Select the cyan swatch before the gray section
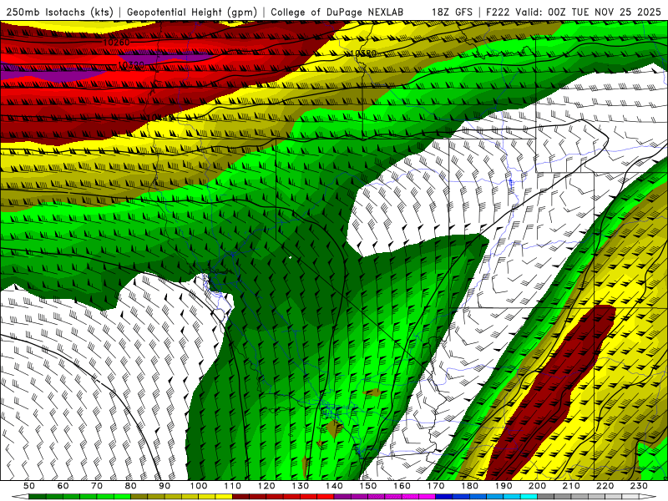 [x=529, y=497]
